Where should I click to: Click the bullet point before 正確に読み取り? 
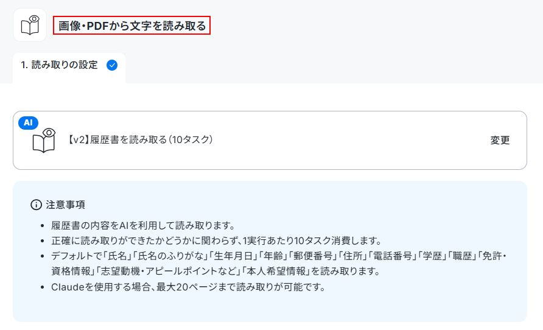43,240
